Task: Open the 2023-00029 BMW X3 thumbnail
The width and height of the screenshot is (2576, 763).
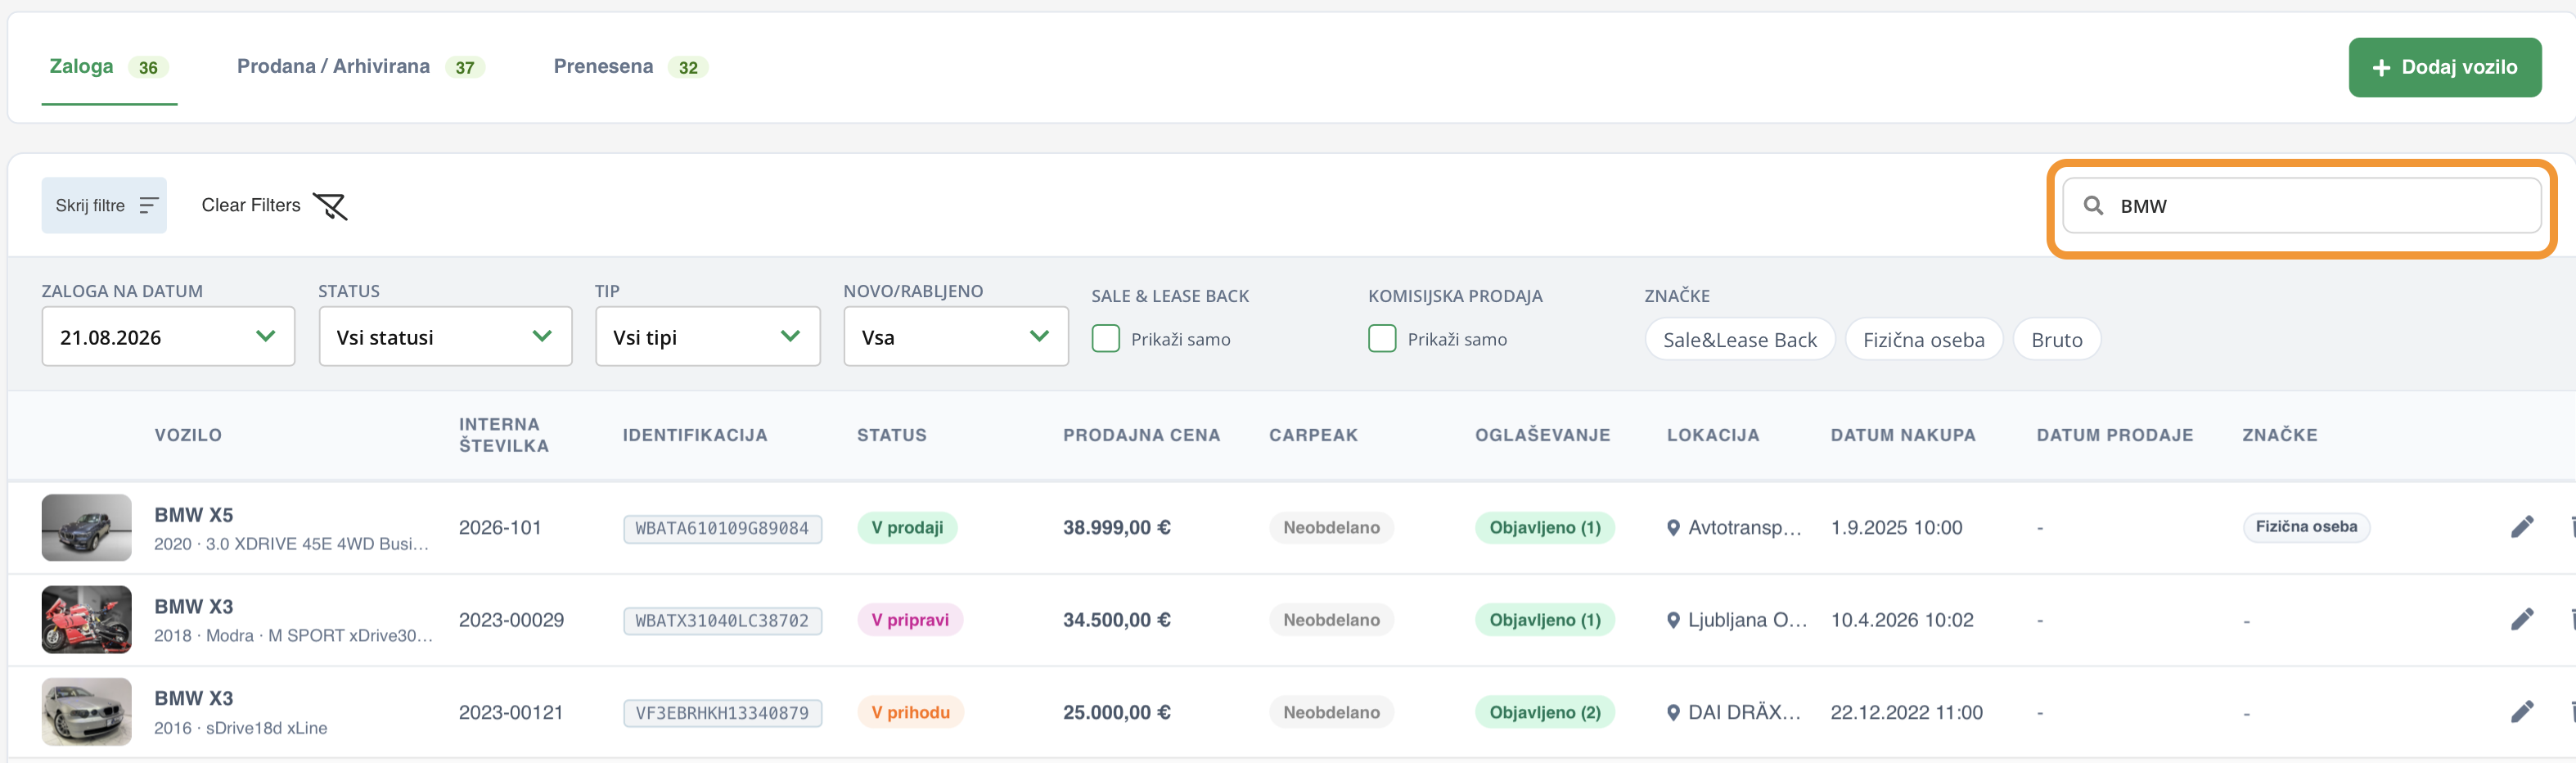Action: tap(86, 620)
